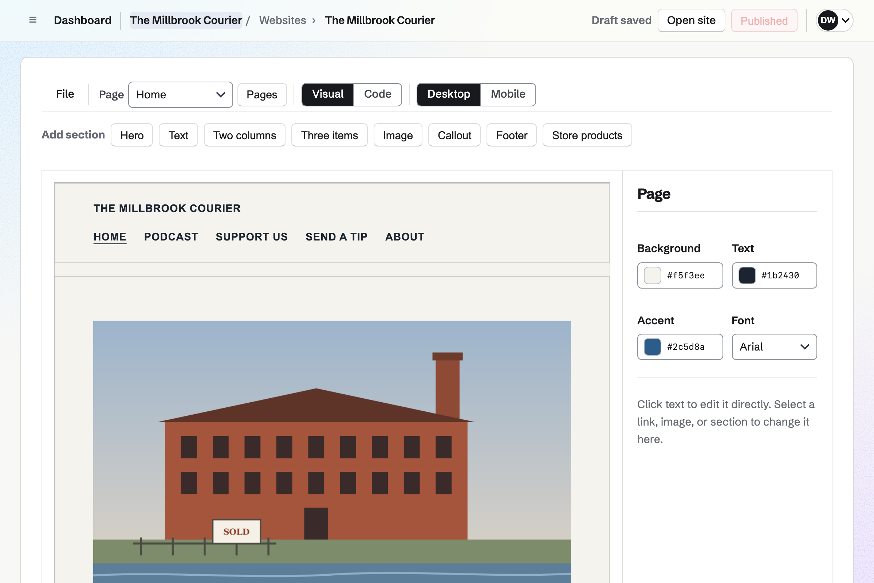
Task: Select the HOME nav link in preview
Action: coord(110,237)
